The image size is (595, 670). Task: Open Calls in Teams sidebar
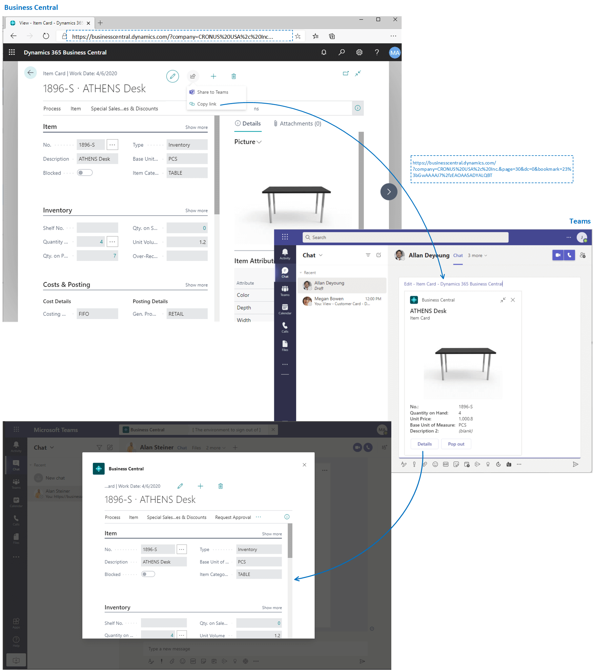[x=285, y=328]
